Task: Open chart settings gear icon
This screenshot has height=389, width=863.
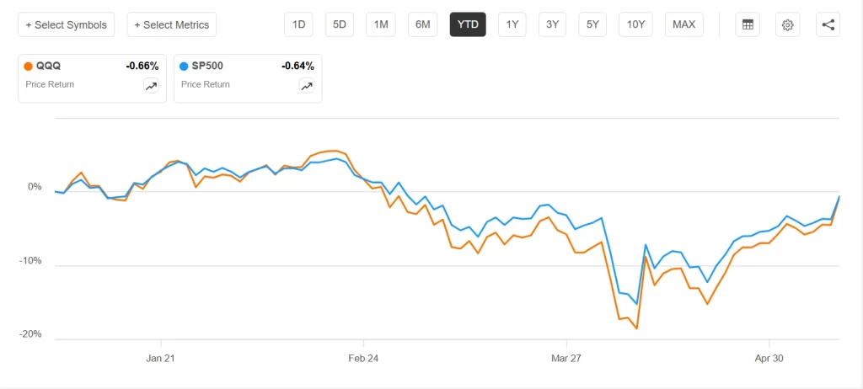Action: (788, 24)
